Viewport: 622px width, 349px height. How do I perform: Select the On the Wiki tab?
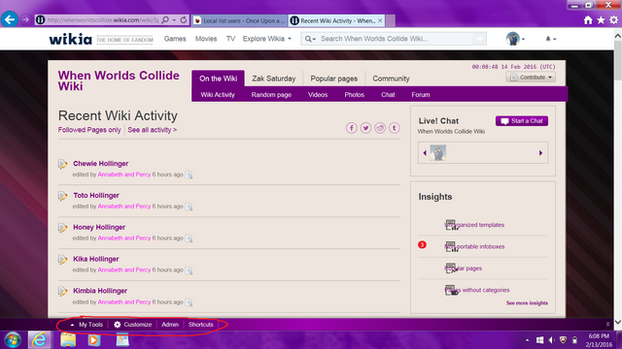click(218, 79)
